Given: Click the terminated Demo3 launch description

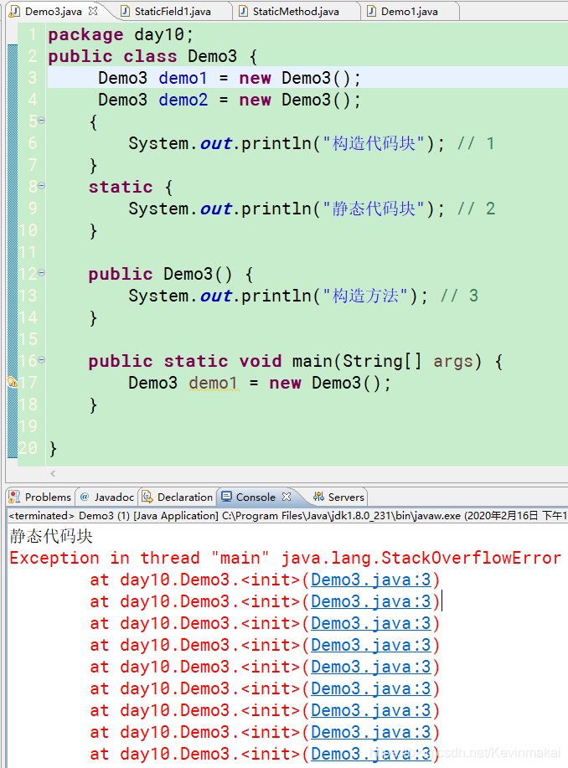Looking at the screenshot, I should point(287,516).
